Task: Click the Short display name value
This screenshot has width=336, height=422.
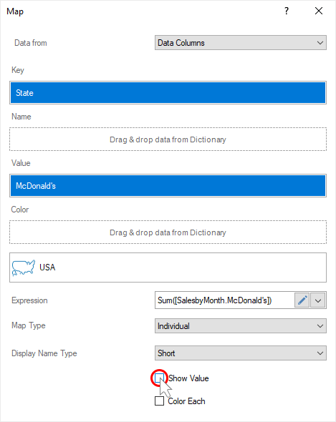Action: coord(166,353)
